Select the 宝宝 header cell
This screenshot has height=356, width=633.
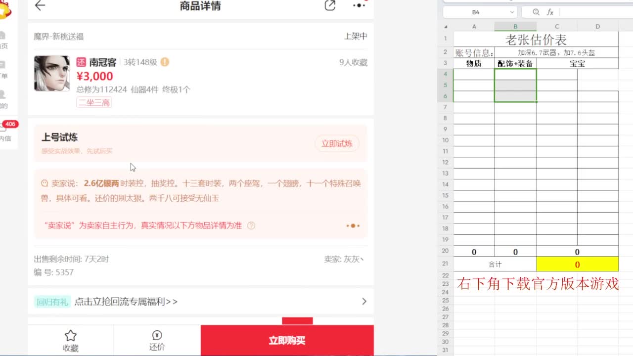[577, 63]
